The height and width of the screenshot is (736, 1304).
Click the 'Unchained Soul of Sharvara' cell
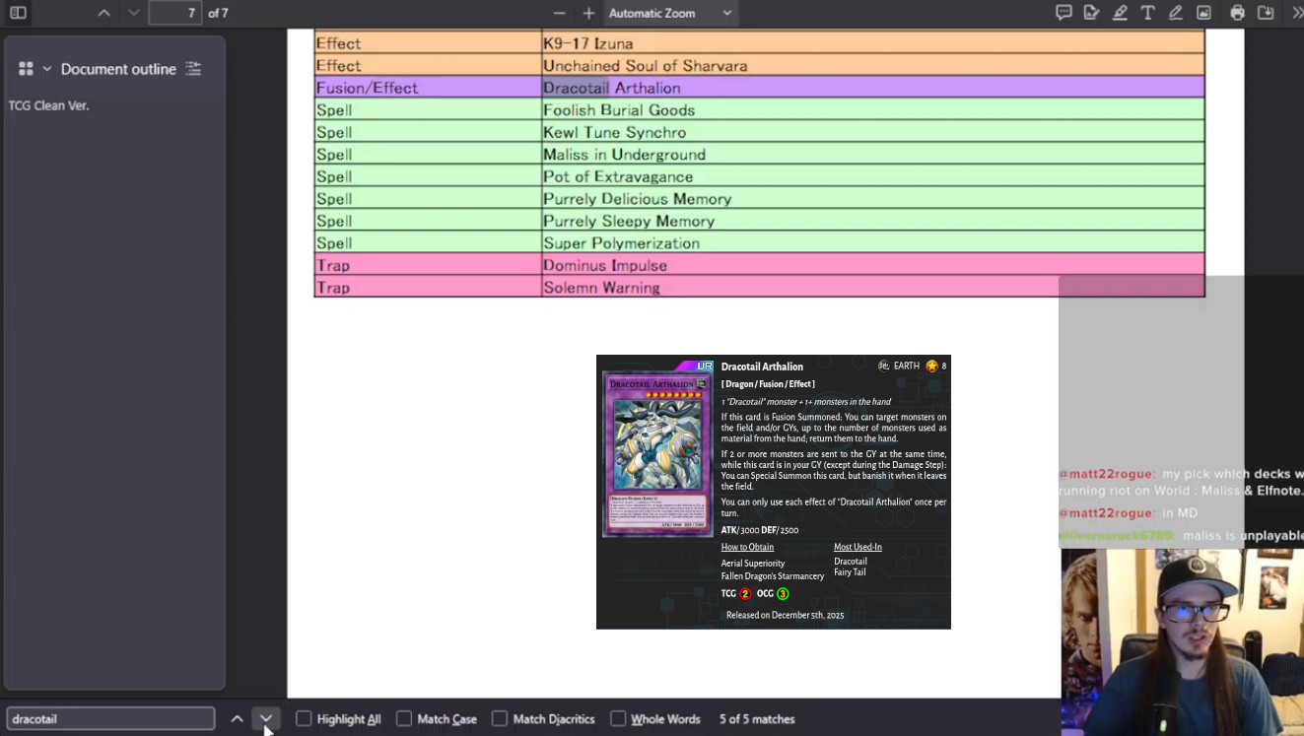click(873, 65)
